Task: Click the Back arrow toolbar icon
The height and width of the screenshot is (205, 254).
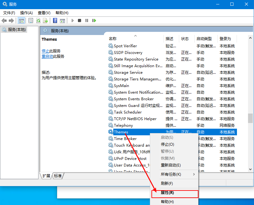Action: tap(4, 20)
